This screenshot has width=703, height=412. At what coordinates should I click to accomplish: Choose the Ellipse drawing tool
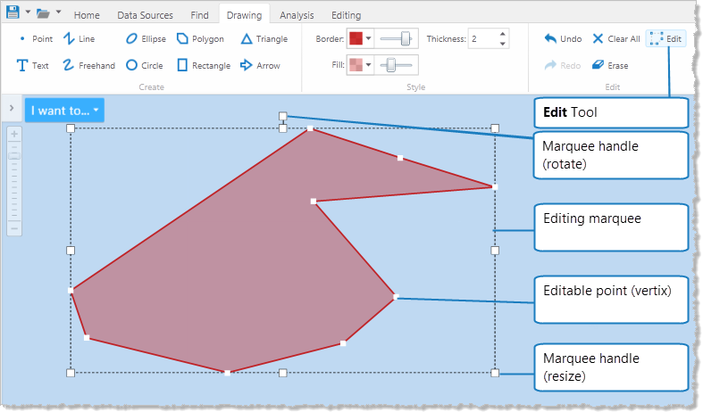(x=146, y=39)
